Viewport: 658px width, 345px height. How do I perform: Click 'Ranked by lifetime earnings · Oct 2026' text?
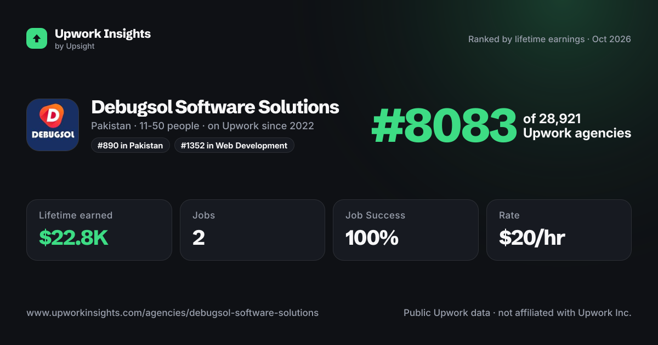[x=549, y=39]
